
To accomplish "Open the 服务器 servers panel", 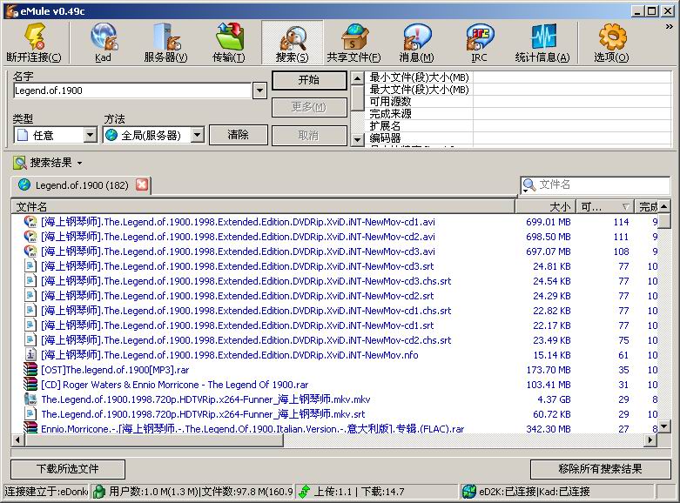I will point(165,43).
